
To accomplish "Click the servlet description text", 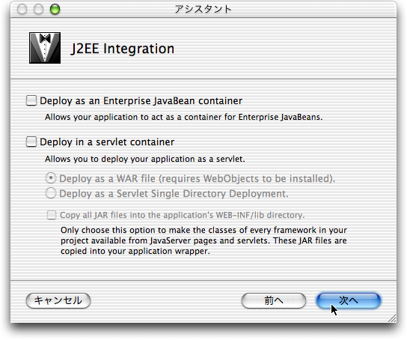I will pyautogui.click(x=145, y=159).
